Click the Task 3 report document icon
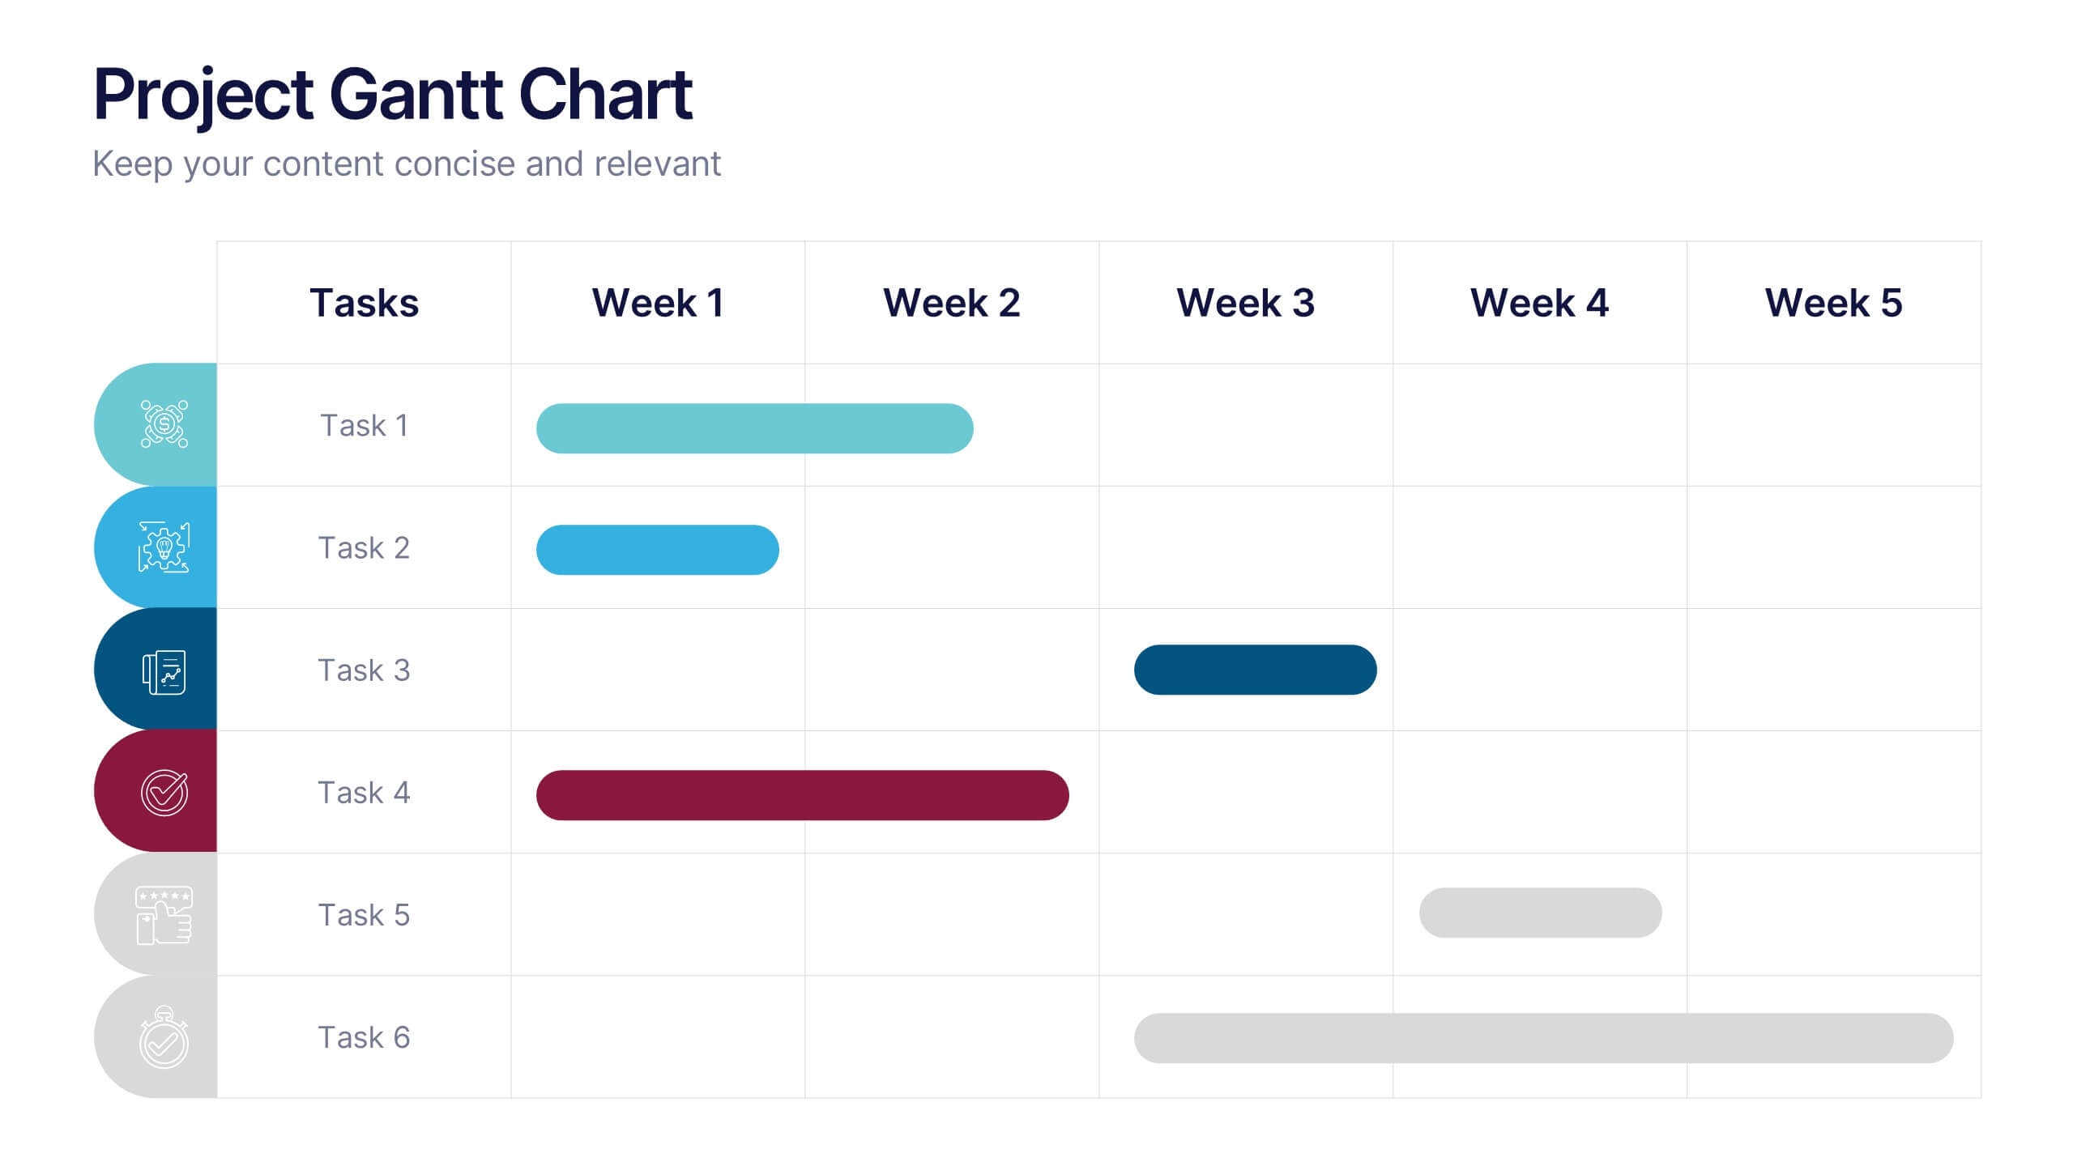This screenshot has width=2073, height=1166. click(x=164, y=671)
